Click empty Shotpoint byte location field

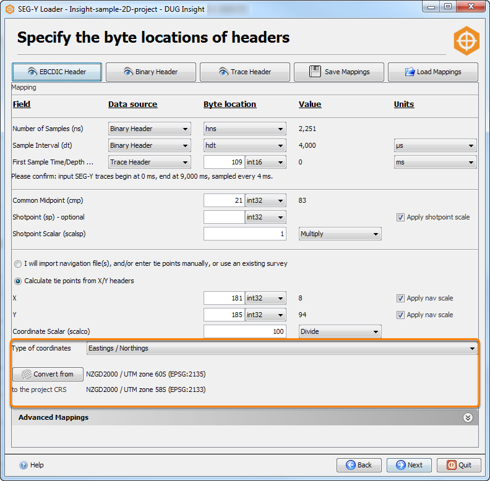[224, 217]
